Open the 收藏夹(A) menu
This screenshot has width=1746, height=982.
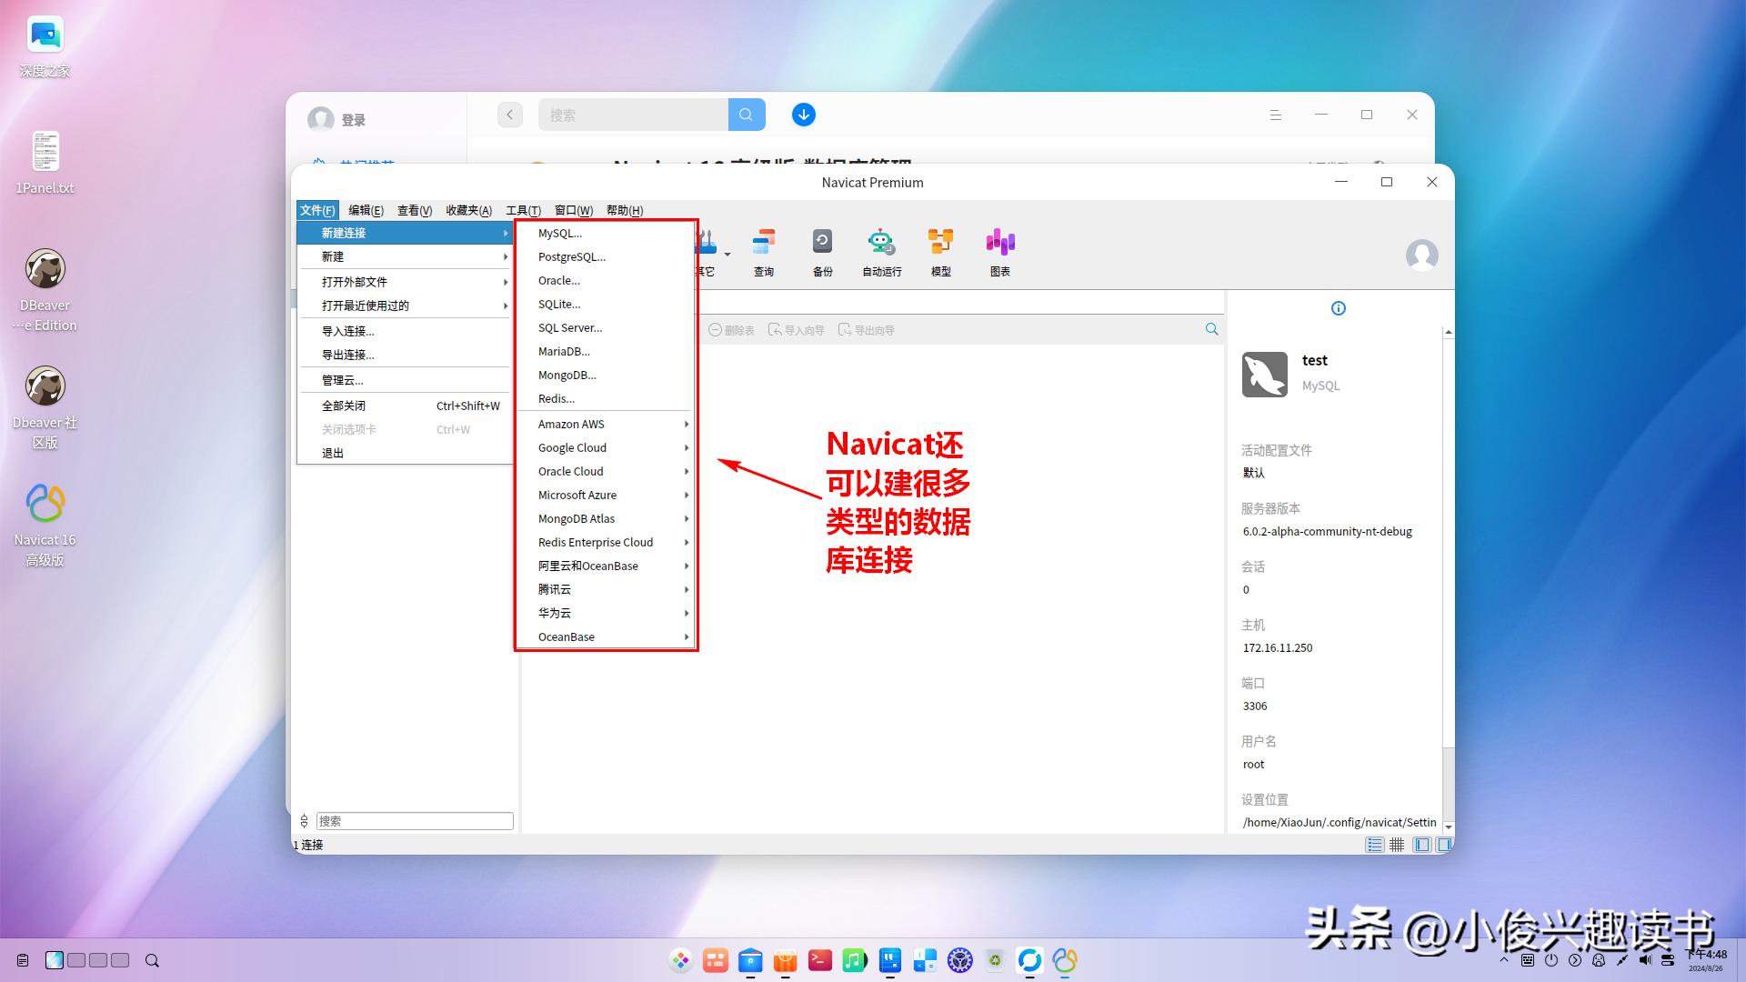[x=468, y=210]
